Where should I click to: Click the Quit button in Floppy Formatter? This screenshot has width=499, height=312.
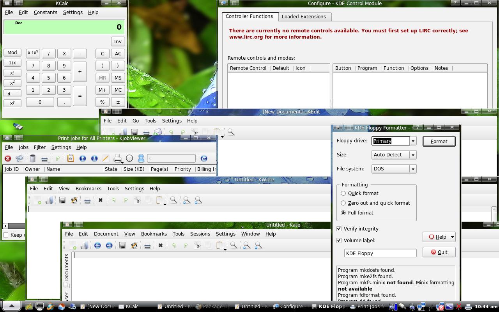click(x=439, y=252)
